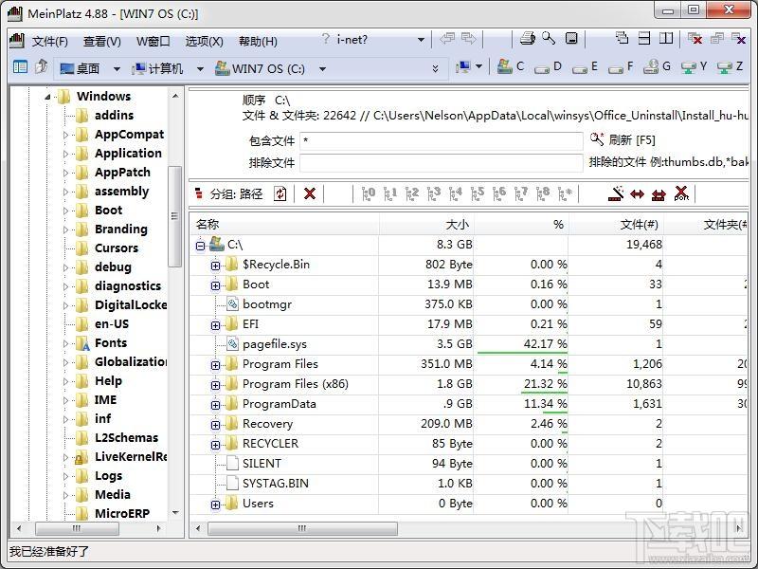The width and height of the screenshot is (758, 569).
Task: Open the 帮助(H) menu
Action: click(x=258, y=41)
